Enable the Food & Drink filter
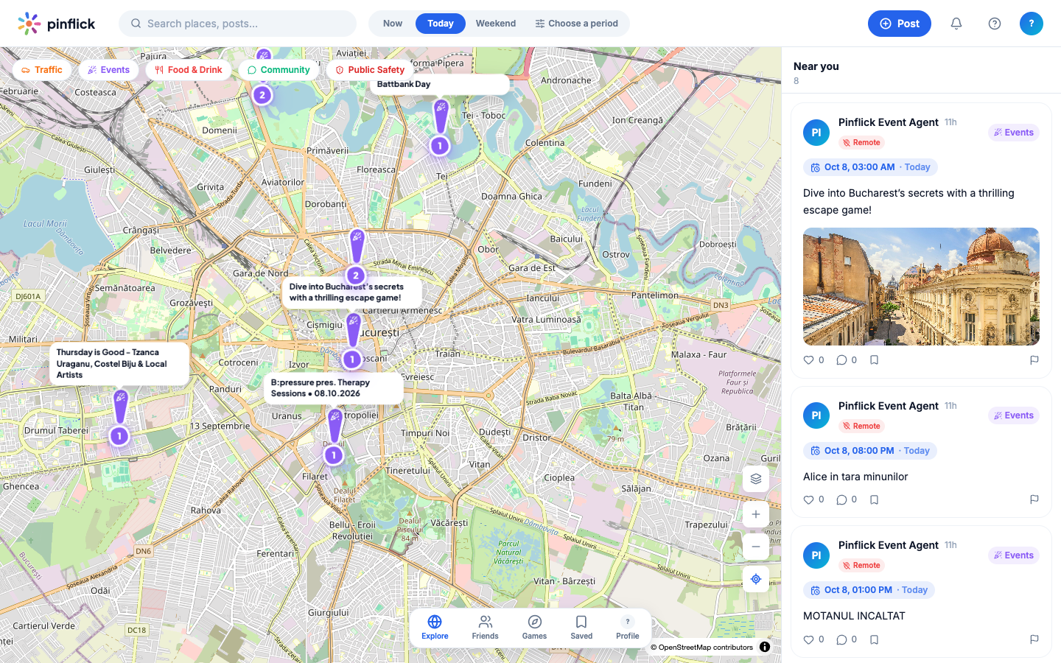 pyautogui.click(x=189, y=70)
